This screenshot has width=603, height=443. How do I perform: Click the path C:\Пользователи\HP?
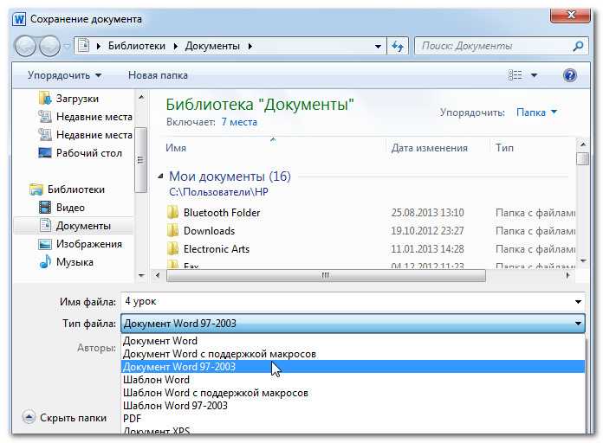click(x=218, y=192)
